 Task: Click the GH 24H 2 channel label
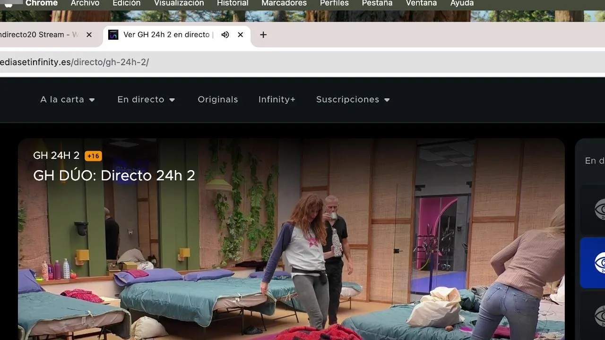click(56, 156)
